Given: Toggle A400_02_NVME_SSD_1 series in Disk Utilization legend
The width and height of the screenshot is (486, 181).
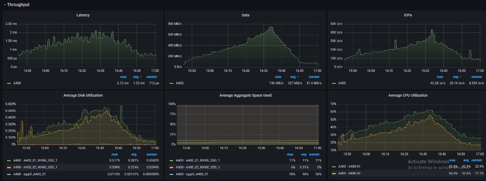Looking at the screenshot, I should coord(35,167).
